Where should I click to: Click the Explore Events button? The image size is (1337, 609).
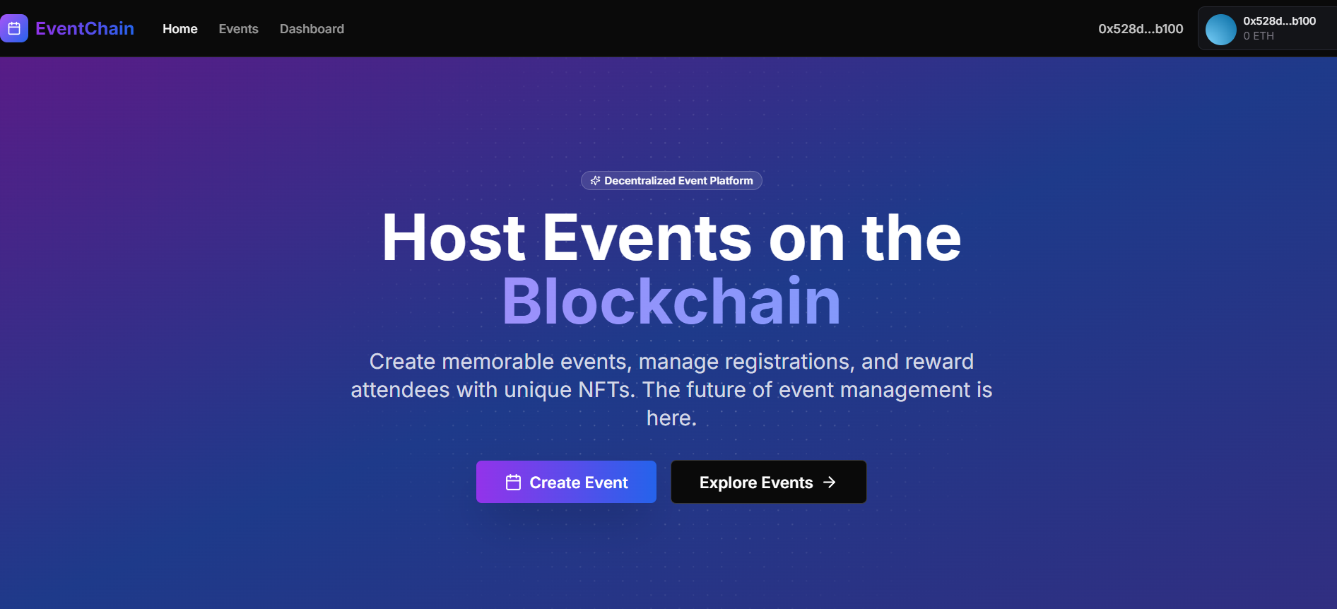tap(768, 482)
